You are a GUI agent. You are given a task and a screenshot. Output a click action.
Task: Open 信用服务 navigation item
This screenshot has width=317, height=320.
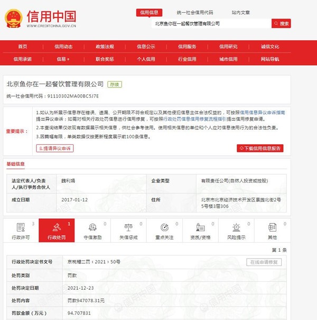(x=187, y=47)
